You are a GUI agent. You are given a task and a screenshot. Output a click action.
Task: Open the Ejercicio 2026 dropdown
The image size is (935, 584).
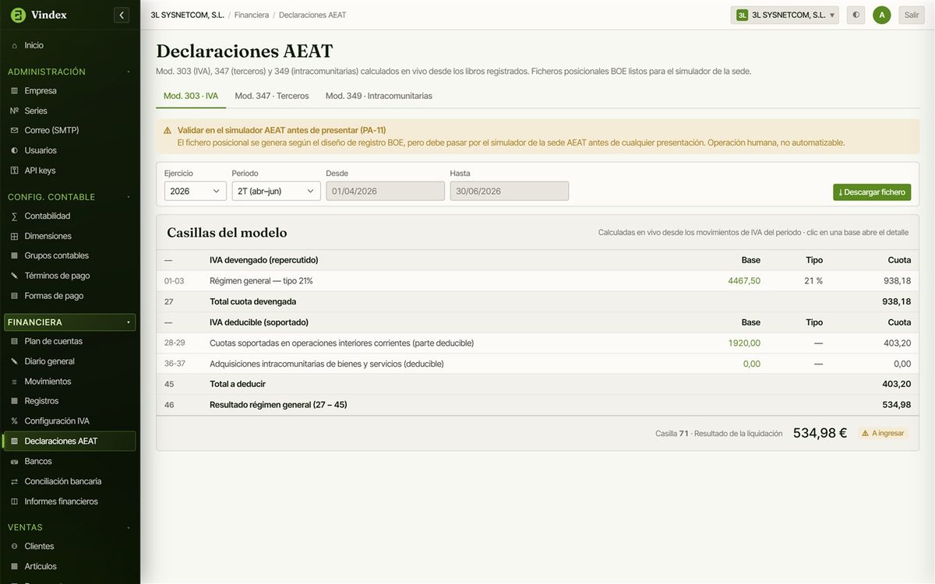195,191
